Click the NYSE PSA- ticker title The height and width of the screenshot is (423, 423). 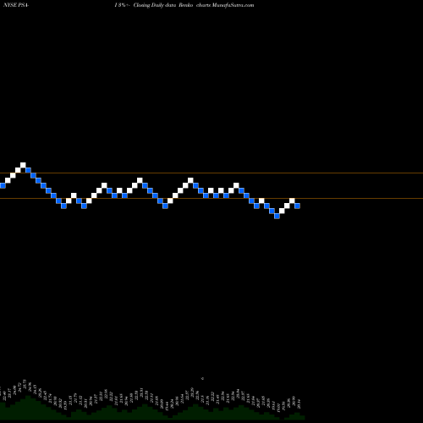pos(16,5)
